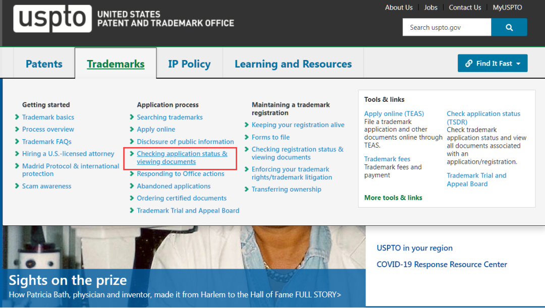Open Ordering certified documents link
The width and height of the screenshot is (545, 308).
pyautogui.click(x=182, y=198)
